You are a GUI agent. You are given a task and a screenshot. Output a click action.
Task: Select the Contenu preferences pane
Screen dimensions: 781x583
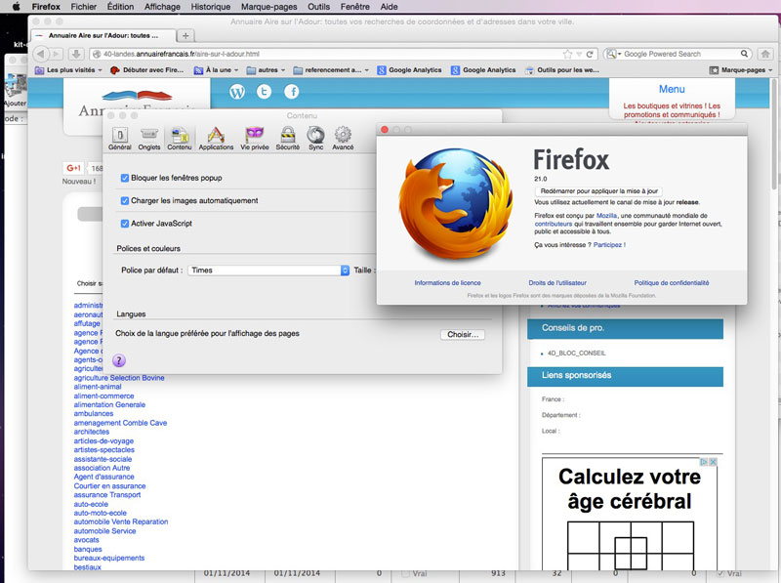(x=179, y=139)
